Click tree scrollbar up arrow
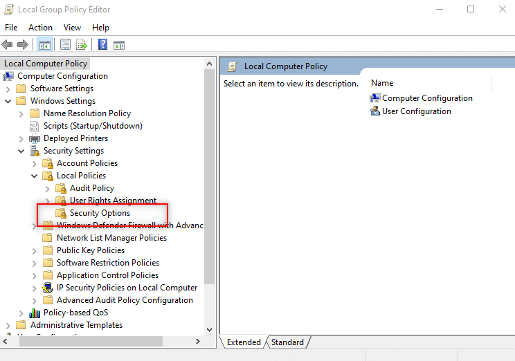This screenshot has height=361, width=515. coord(209,64)
